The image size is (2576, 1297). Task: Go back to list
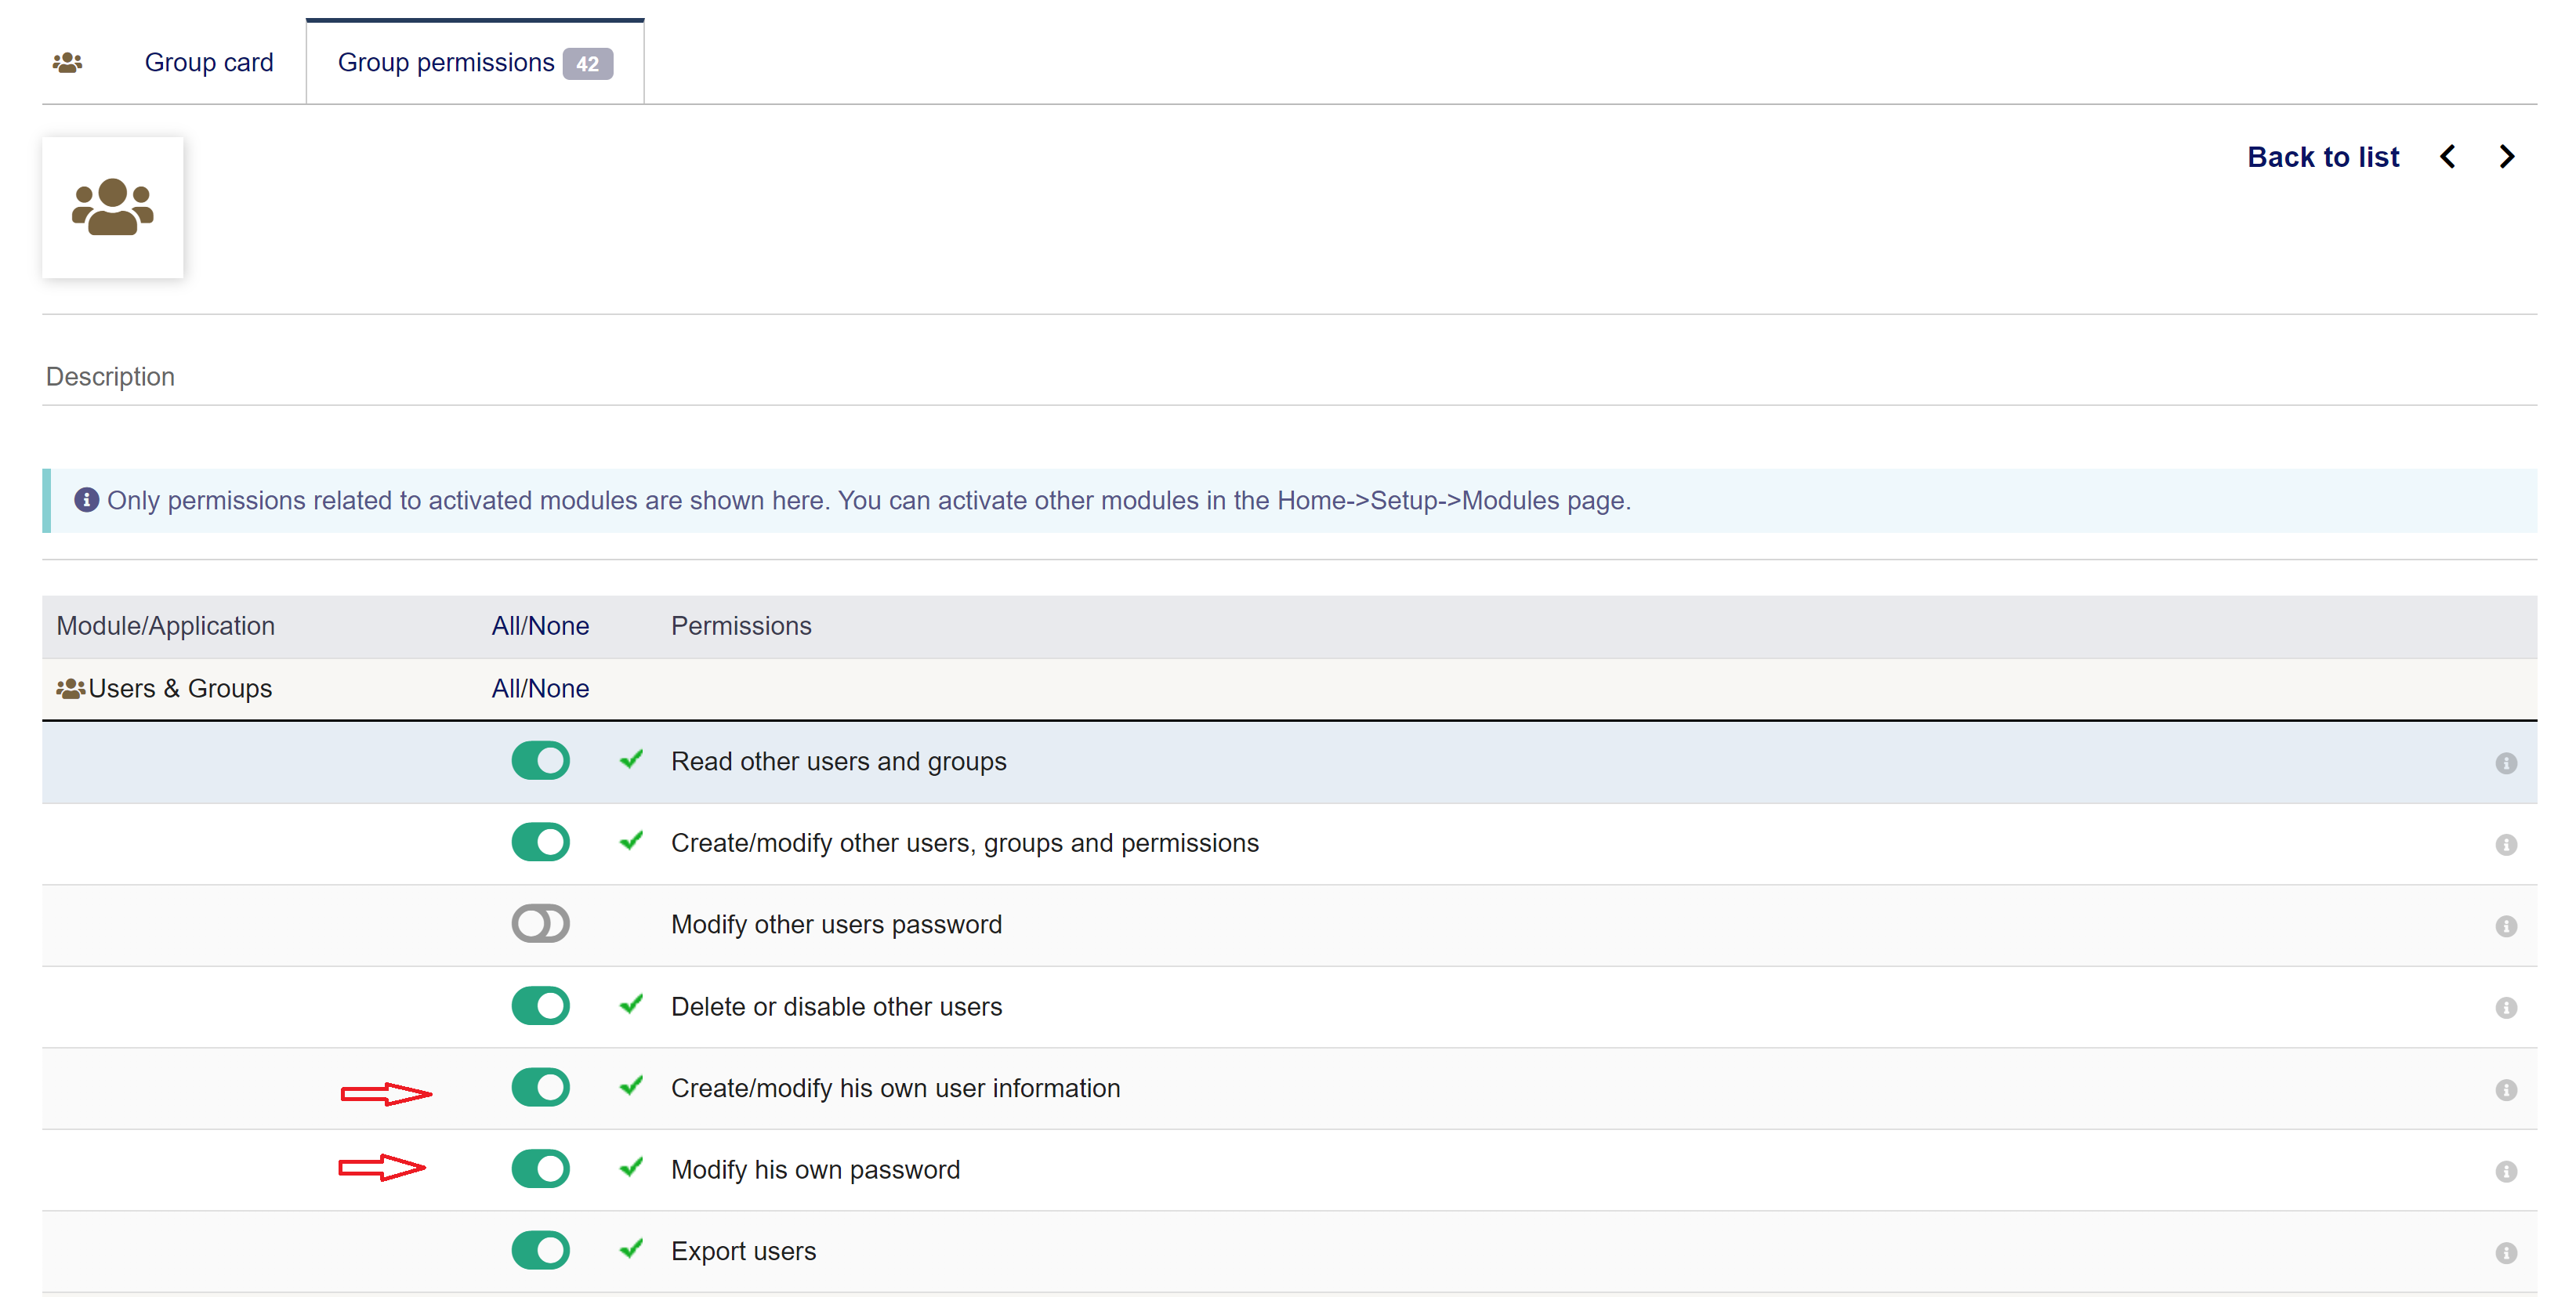(2323, 157)
